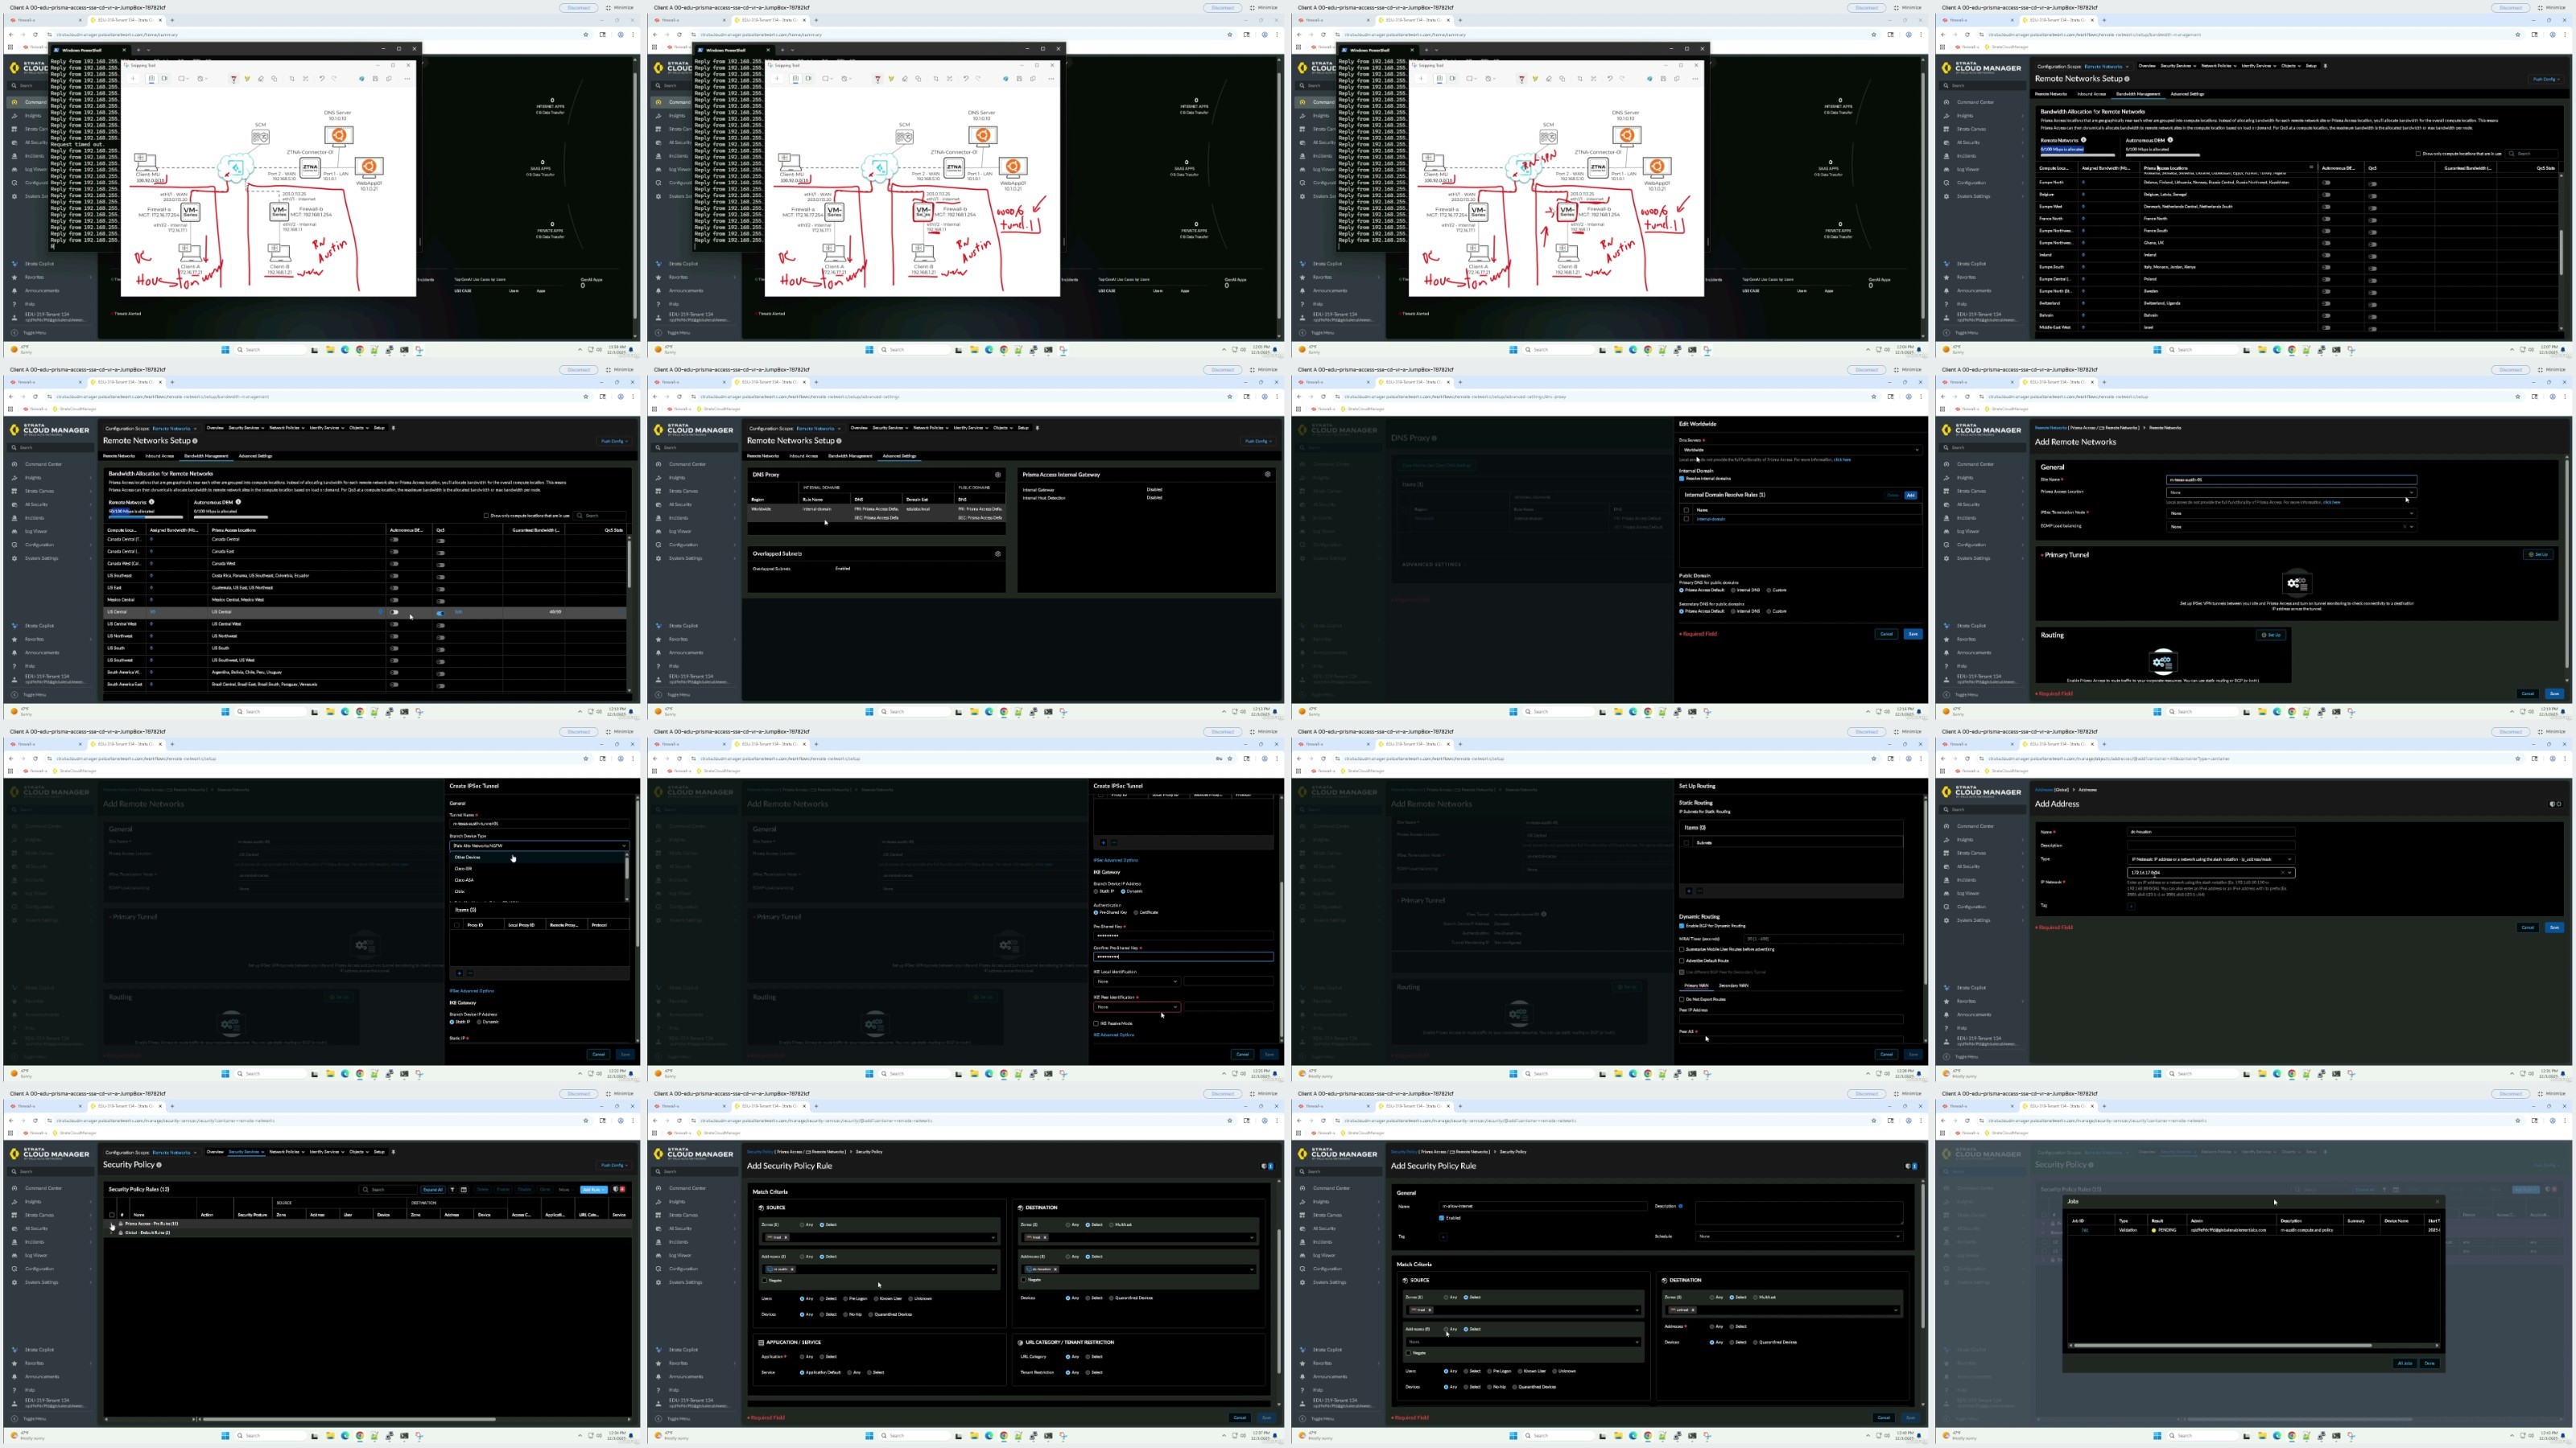Image resolution: width=2576 pixels, height=1448 pixels.
Task: Open Strata Copilot on the Security Policy page sidebar
Action: pos(40,1350)
